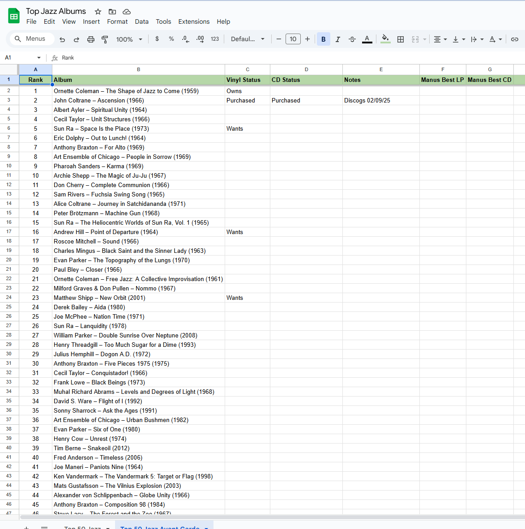Image resolution: width=525 pixels, height=529 pixels.
Task: Increase font size with plus button
Action: click(x=307, y=39)
